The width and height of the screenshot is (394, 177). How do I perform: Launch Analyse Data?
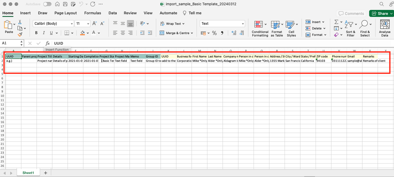coord(384,27)
